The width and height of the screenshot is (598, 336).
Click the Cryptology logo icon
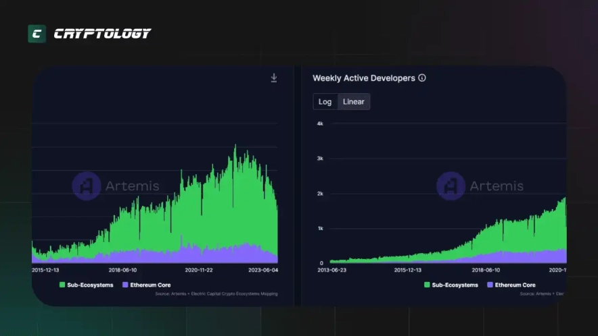[37, 34]
